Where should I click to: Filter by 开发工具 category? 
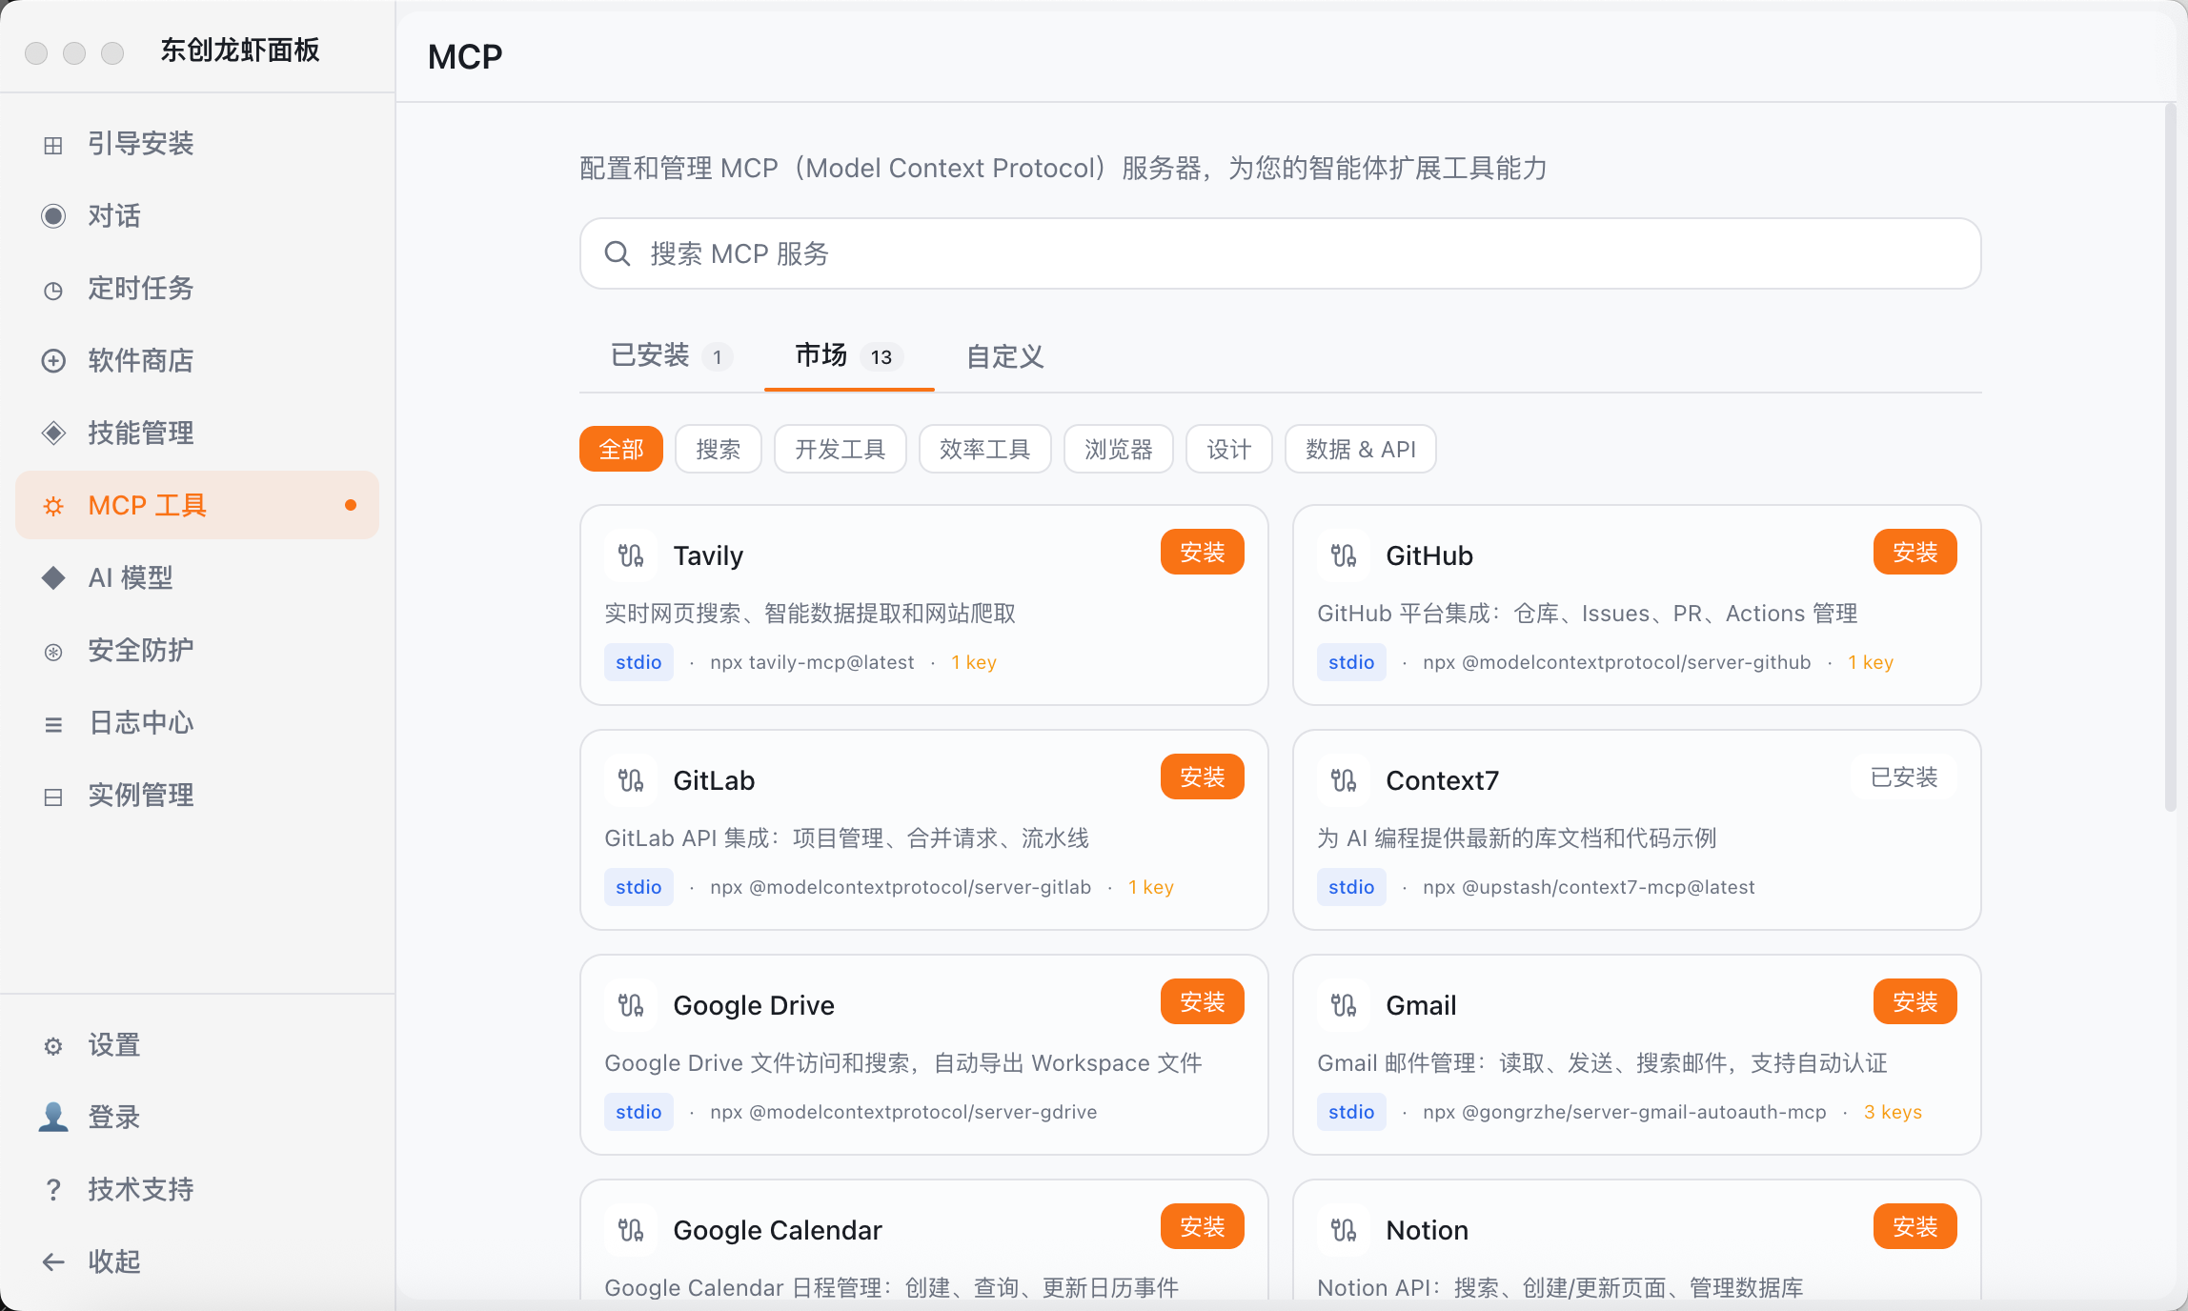(x=841, y=449)
